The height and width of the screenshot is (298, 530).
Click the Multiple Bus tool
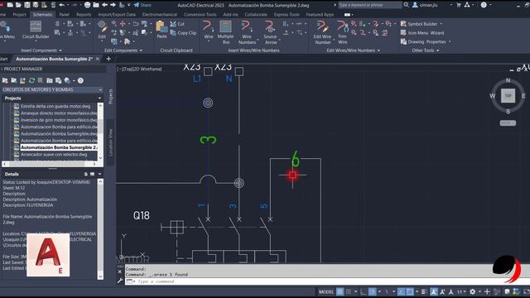[x=225, y=31]
